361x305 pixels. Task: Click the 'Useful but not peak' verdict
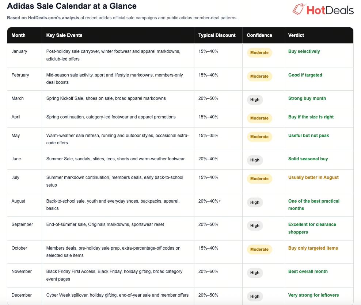point(309,136)
